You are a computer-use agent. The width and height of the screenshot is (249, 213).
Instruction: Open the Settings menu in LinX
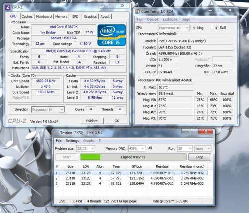72,141
